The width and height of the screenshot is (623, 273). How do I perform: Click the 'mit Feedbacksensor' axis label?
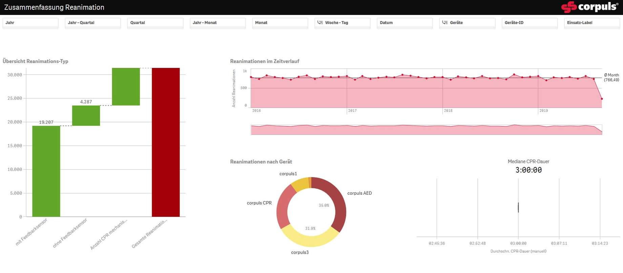32,232
